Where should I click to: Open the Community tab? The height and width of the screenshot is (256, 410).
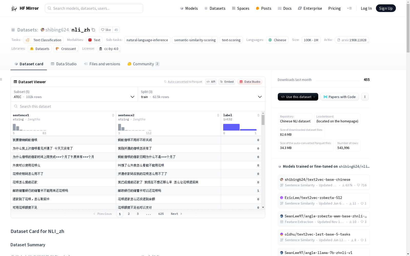click(143, 64)
